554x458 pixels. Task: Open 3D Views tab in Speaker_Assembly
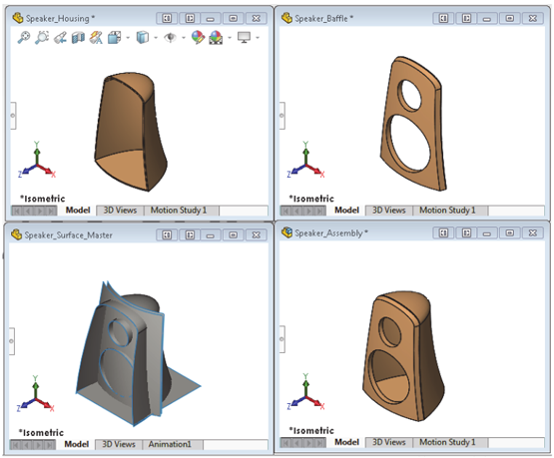(x=388, y=442)
